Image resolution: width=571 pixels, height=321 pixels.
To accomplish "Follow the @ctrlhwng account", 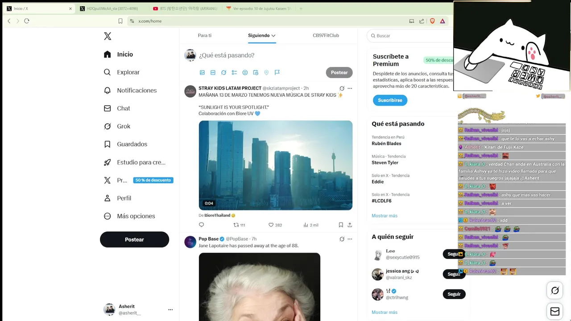I will [454, 294].
